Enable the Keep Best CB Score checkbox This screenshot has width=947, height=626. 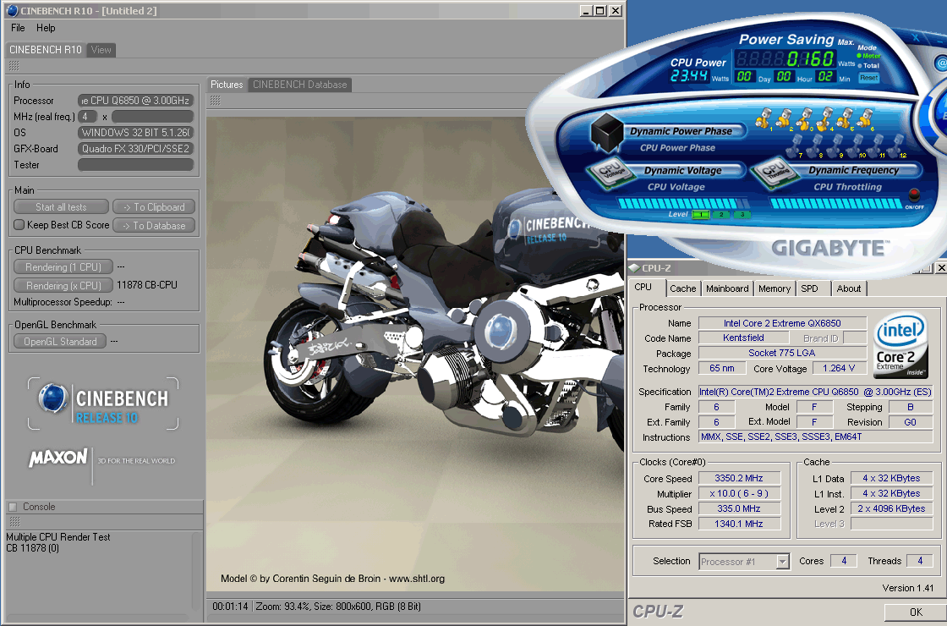(19, 225)
